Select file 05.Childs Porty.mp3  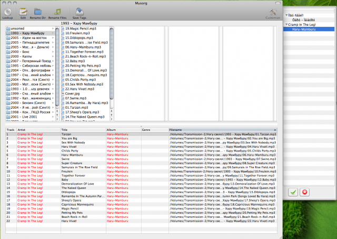click(x=85, y=80)
